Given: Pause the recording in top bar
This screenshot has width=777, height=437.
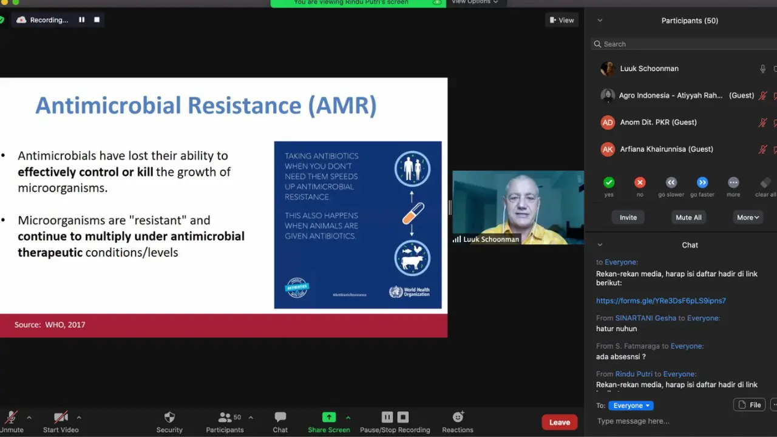Looking at the screenshot, I should (x=81, y=20).
